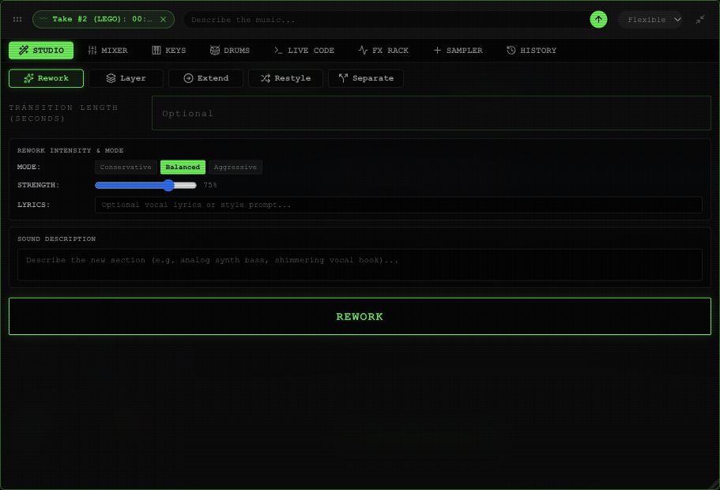Choose Aggressive rework mode
This screenshot has height=490, width=720.
tap(235, 168)
